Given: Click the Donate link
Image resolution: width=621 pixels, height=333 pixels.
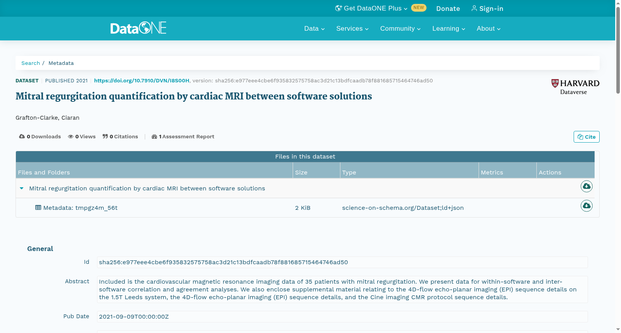Looking at the screenshot, I should click(x=448, y=9).
